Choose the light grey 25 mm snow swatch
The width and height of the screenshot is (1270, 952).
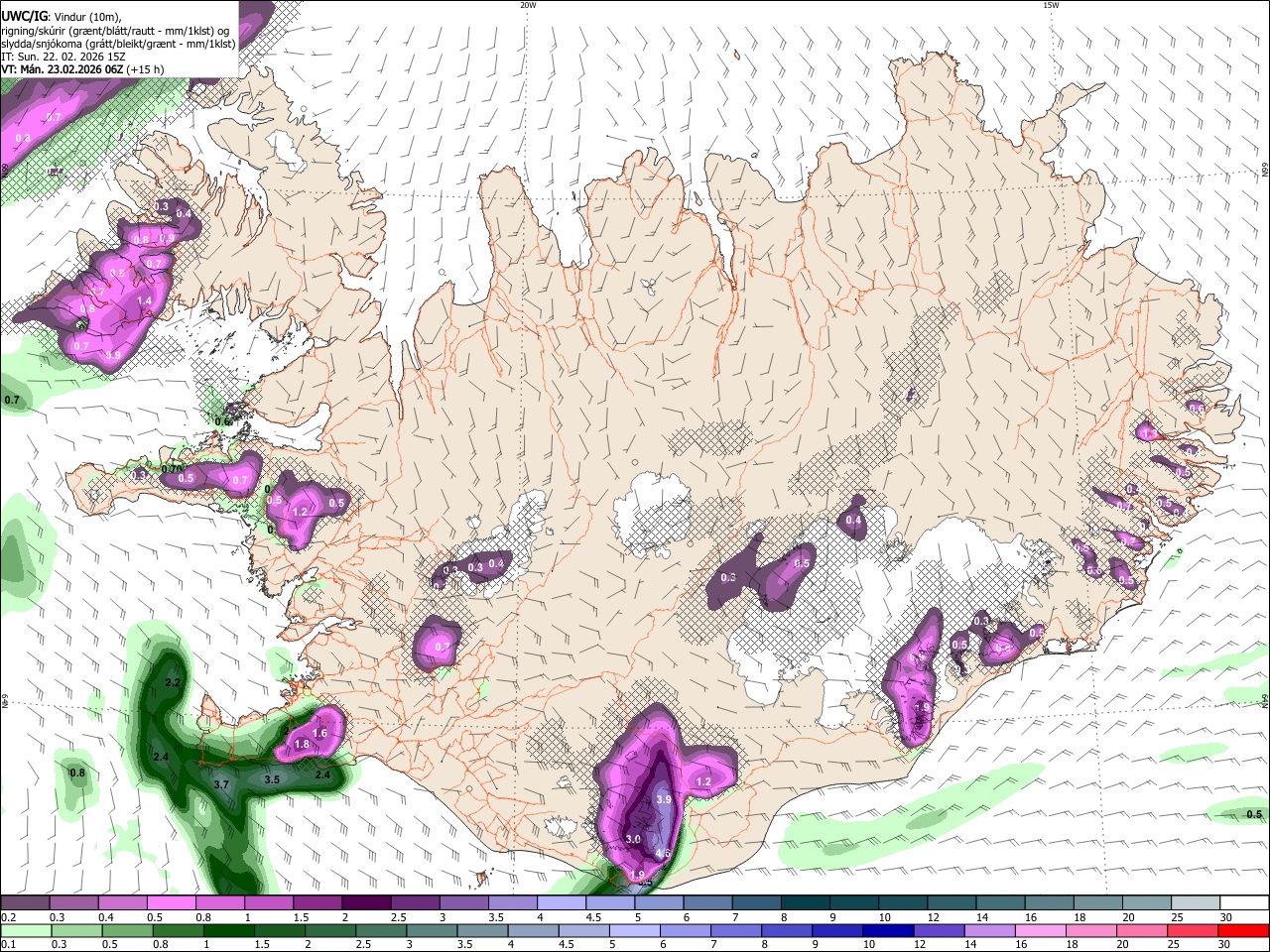click(x=1196, y=904)
